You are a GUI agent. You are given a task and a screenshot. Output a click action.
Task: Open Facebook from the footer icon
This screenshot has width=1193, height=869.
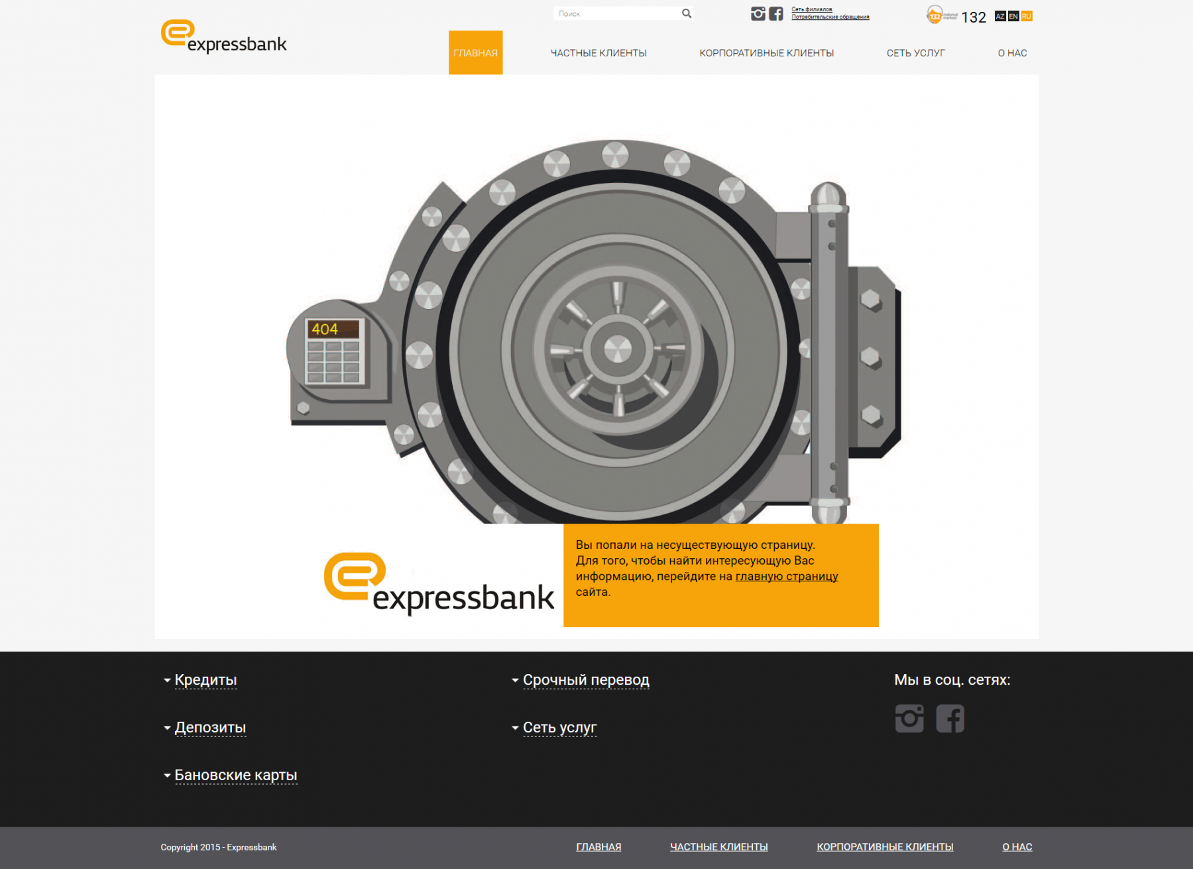(950, 719)
